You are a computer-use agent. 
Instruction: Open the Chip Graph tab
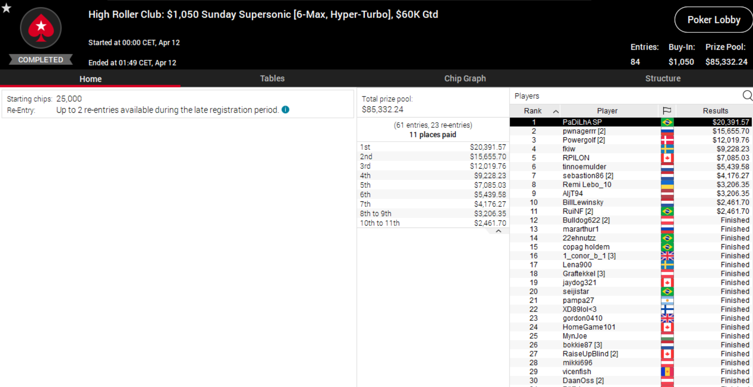click(464, 78)
